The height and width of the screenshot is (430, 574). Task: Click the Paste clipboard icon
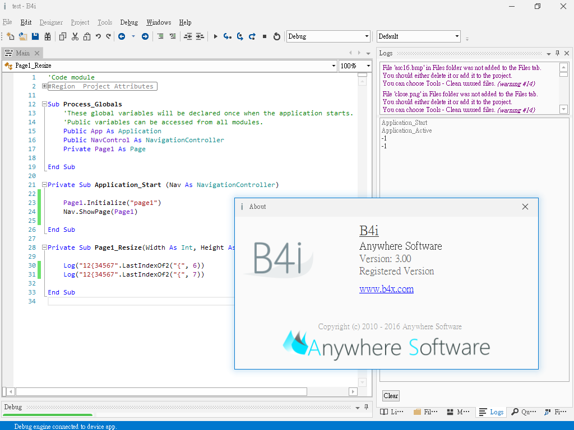coord(87,36)
